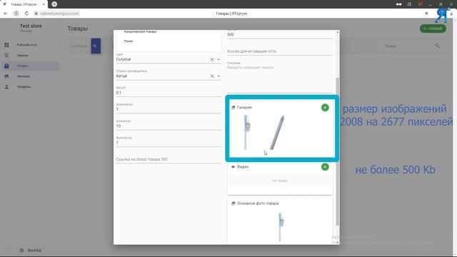Clear the Голубой color selection
The width and height of the screenshot is (457, 257).
tap(212, 59)
